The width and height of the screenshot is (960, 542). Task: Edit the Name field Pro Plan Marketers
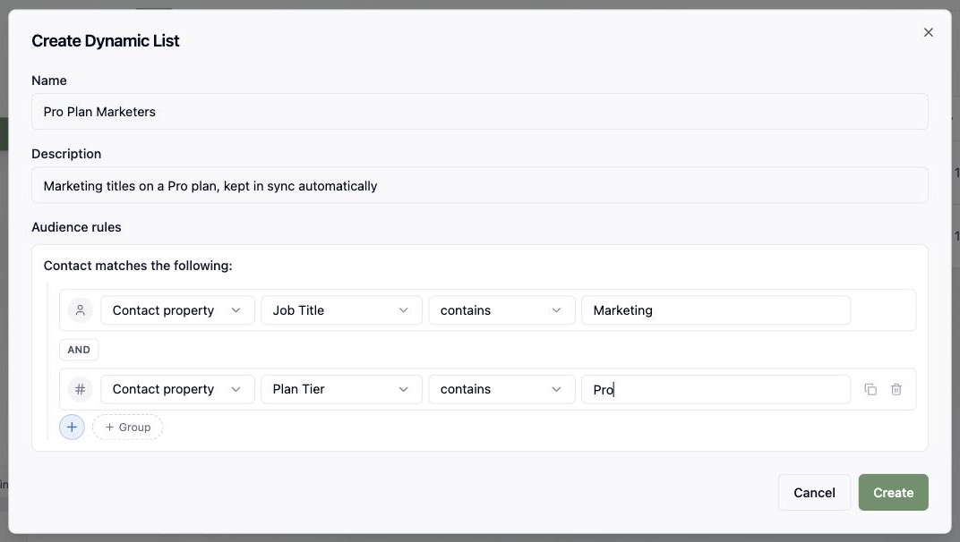pyautogui.click(x=479, y=111)
